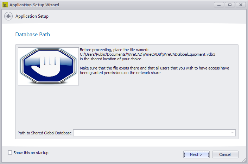Click the WireCAD 8 app icon in title bar

[5, 5]
